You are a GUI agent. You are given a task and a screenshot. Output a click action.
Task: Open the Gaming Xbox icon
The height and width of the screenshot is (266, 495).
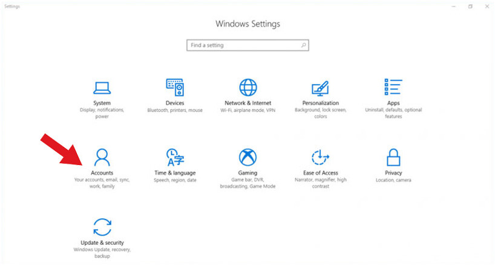pos(248,157)
